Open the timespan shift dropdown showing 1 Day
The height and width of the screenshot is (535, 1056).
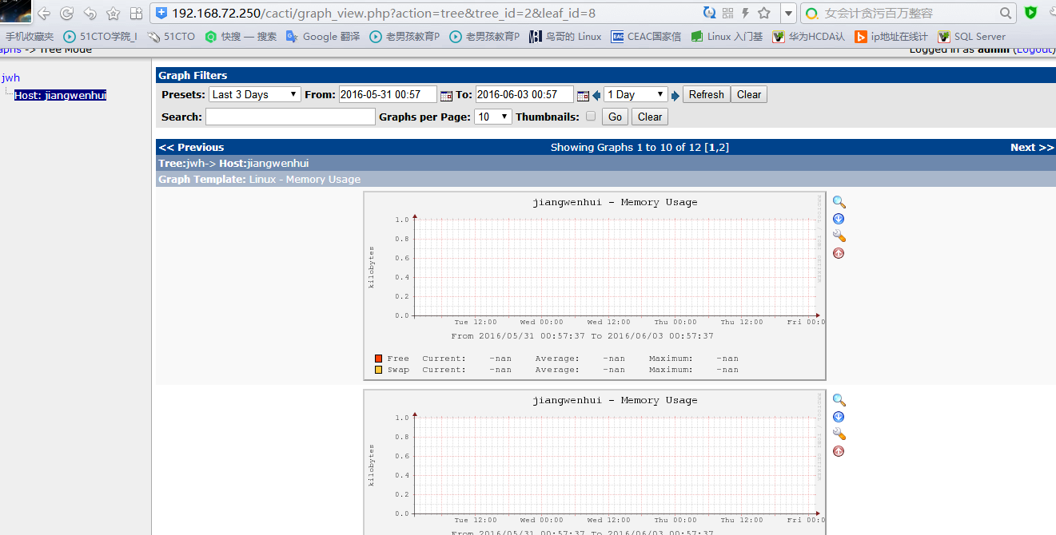[x=636, y=94]
